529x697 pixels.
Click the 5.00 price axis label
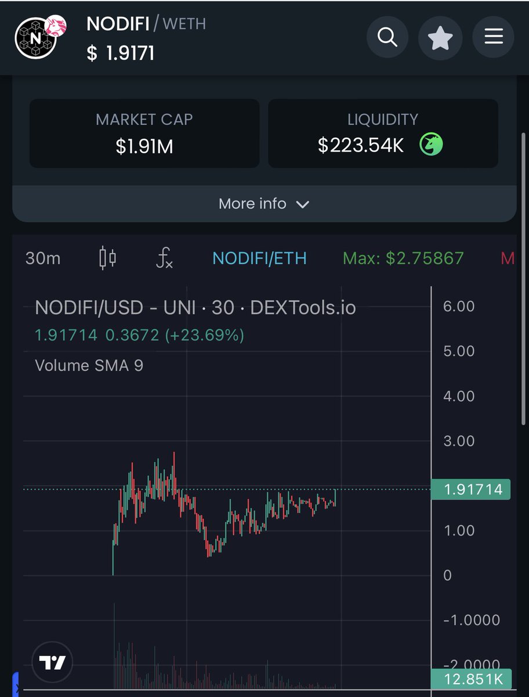pyautogui.click(x=459, y=351)
